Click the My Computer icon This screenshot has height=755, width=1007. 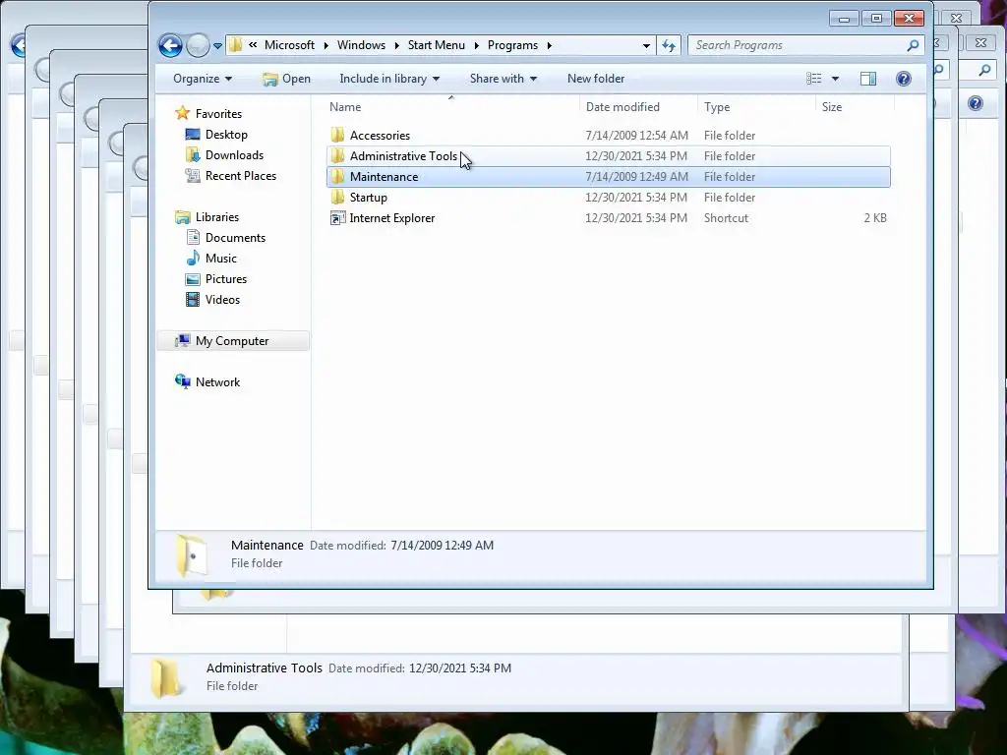(x=182, y=340)
